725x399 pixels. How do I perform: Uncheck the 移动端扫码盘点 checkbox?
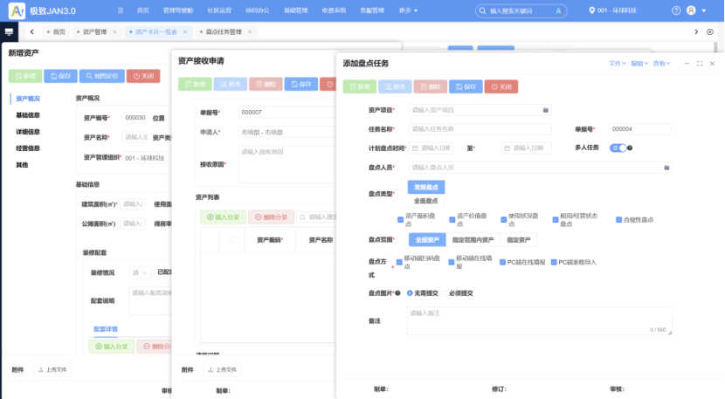point(399,262)
